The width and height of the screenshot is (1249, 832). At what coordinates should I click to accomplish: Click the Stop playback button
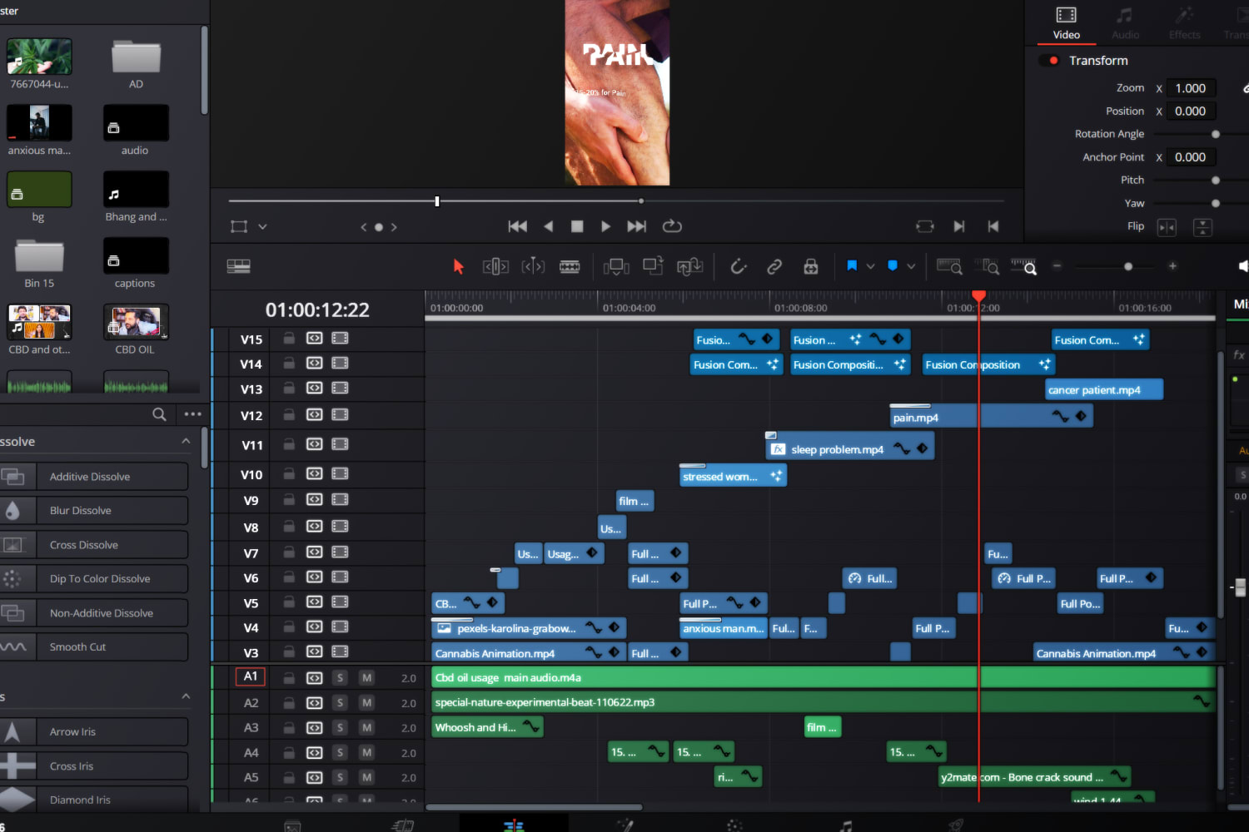(x=577, y=226)
